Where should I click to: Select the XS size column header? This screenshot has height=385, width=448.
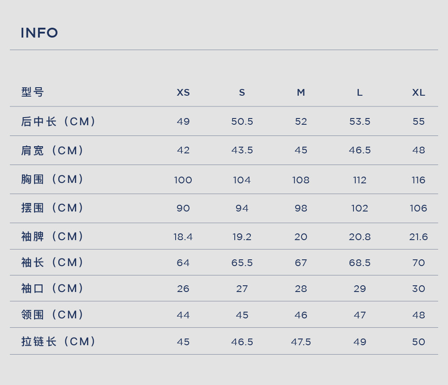pos(183,93)
